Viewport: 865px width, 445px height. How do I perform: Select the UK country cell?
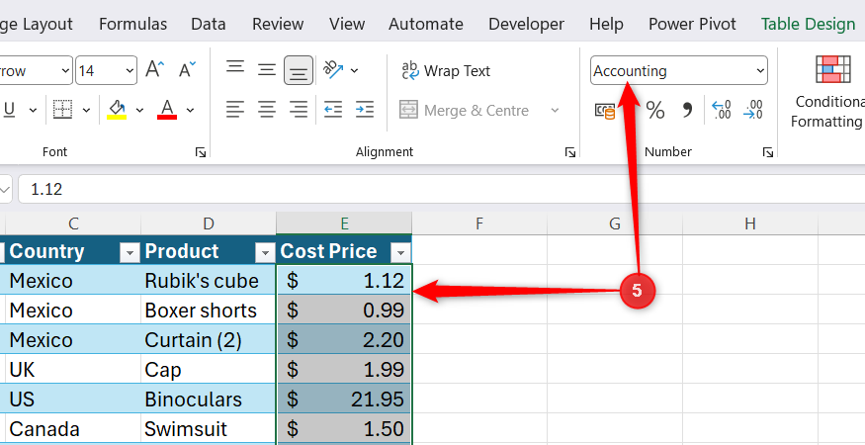tap(73, 370)
